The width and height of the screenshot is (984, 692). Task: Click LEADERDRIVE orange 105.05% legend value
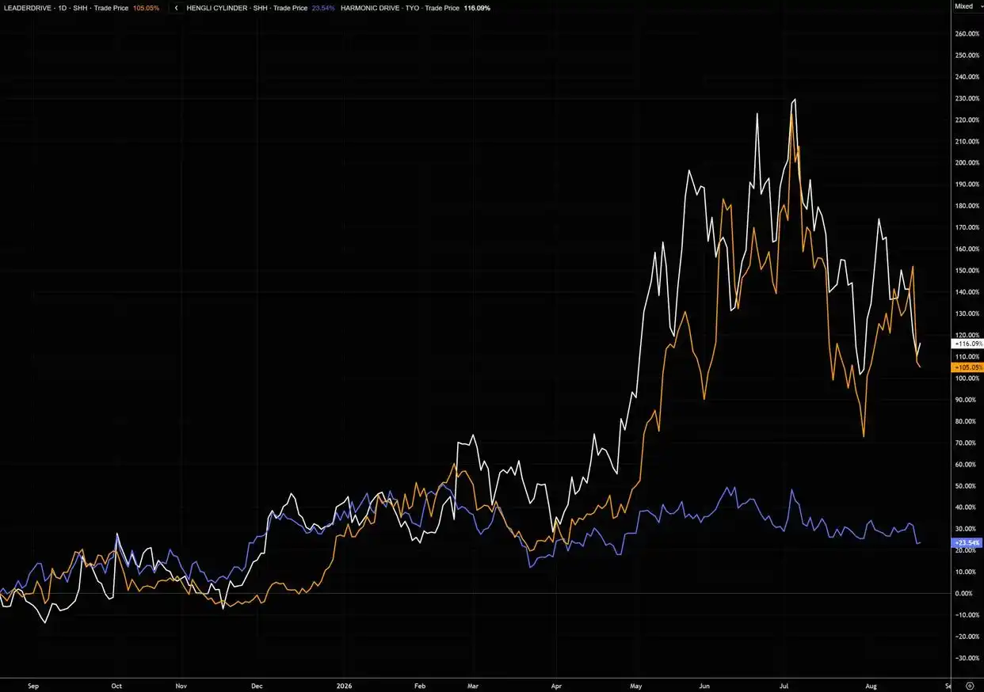pyautogui.click(x=147, y=8)
